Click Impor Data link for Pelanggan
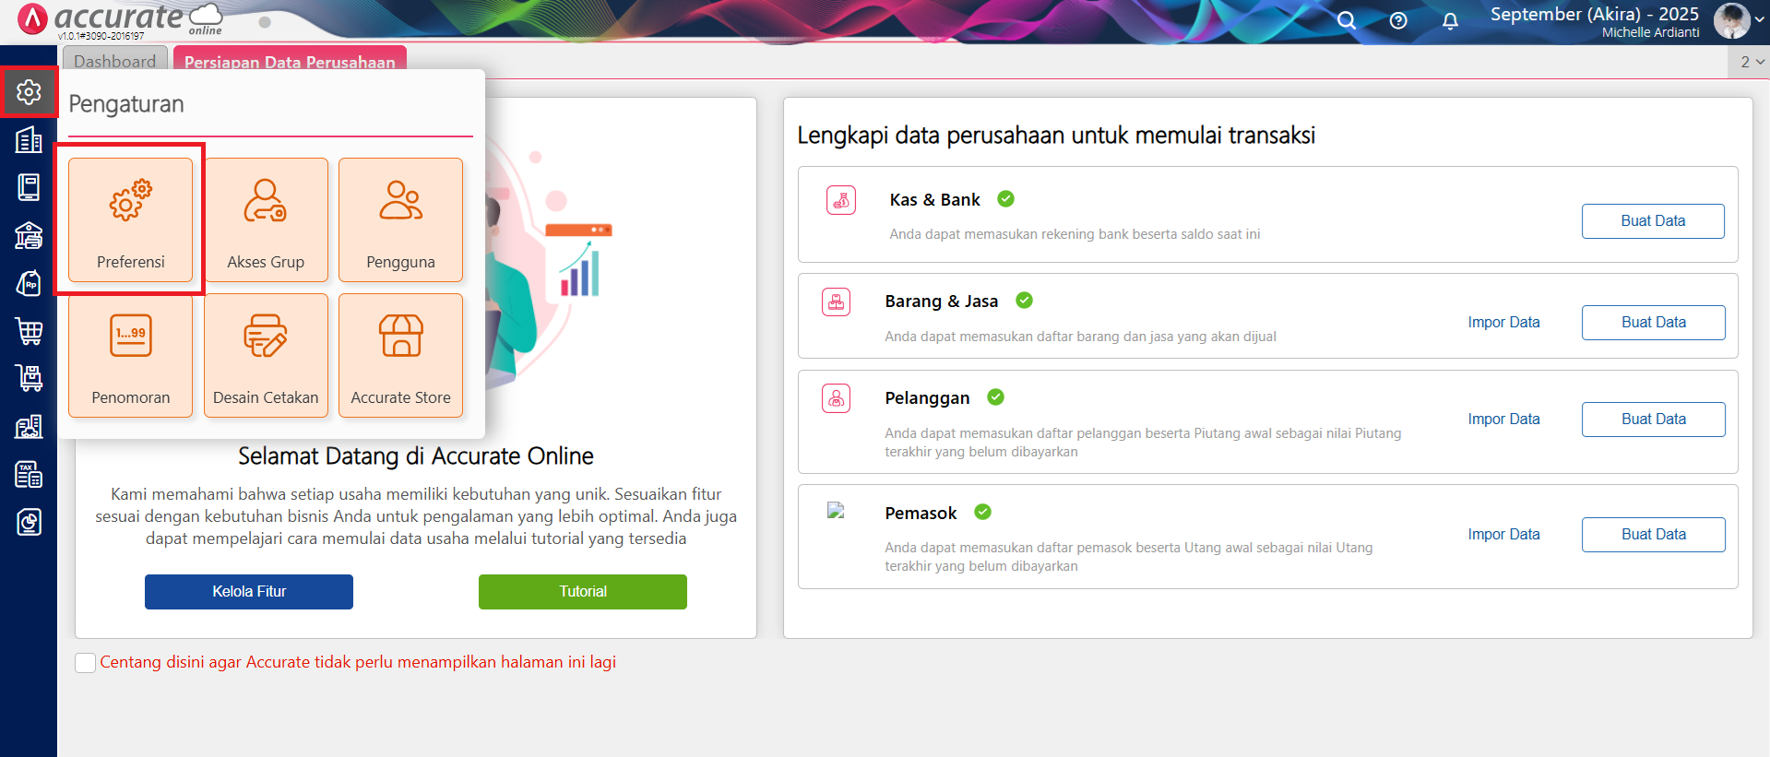Viewport: 1770px width, 757px height. tap(1503, 419)
